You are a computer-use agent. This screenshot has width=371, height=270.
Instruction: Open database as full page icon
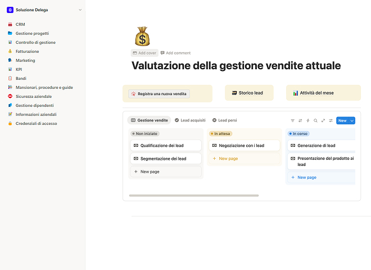pos(323,120)
